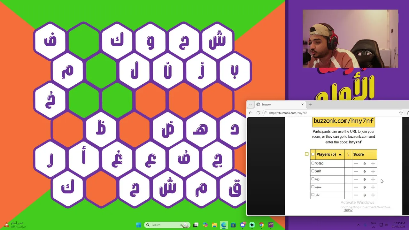Open the ENG US language switcher

373,225
